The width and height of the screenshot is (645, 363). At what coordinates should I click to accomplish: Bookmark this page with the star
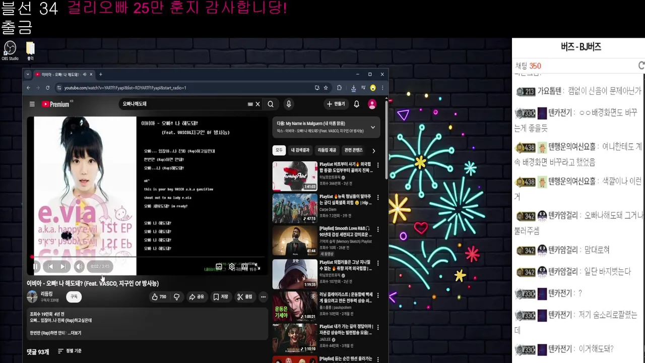pyautogui.click(x=326, y=88)
